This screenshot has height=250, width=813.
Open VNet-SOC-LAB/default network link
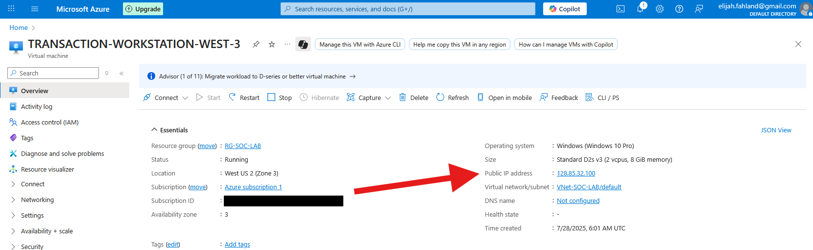click(x=589, y=187)
